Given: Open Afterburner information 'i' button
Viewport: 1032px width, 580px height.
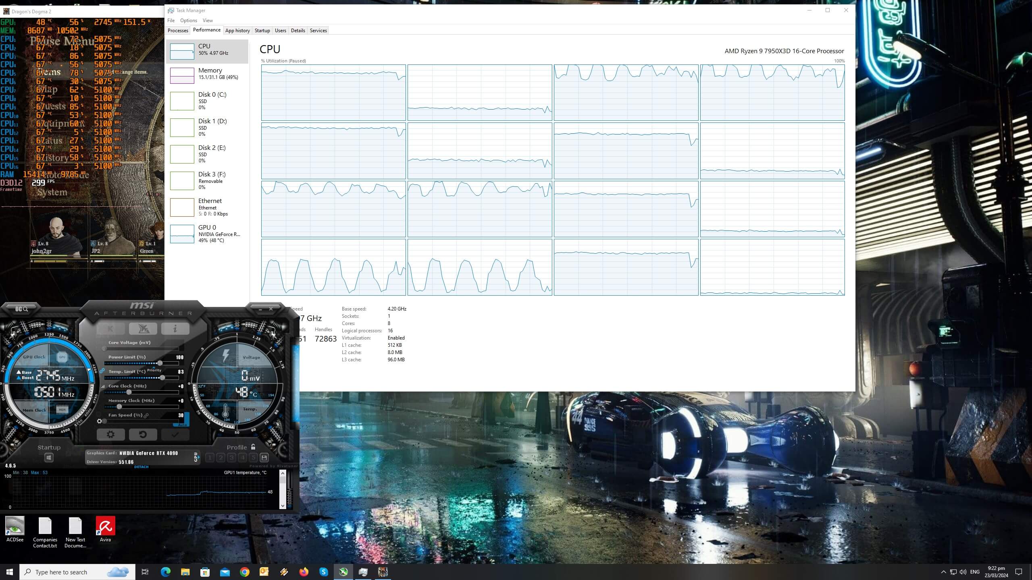Looking at the screenshot, I should 175,329.
